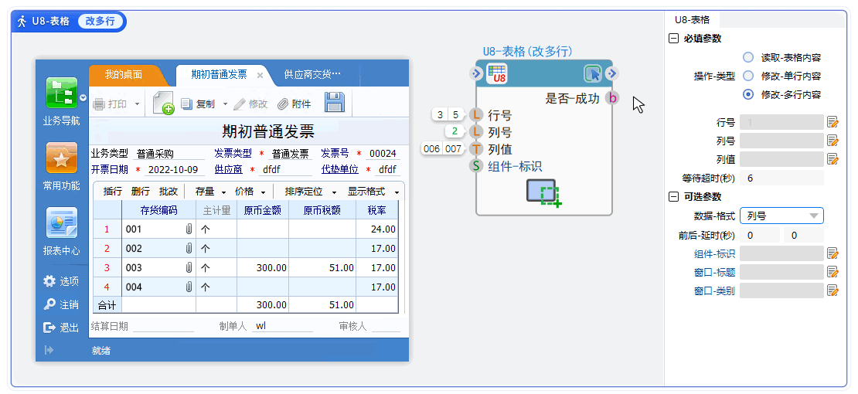The image size is (858, 394).
Task: Click the 等待超时 value field
Action: tap(781, 178)
